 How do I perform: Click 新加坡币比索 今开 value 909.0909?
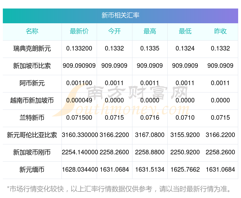pyautogui.click(x=114, y=66)
